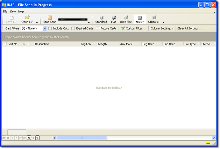The width and height of the screenshot is (220, 149).
Task: Apply the Flat theme style
Action: 114,20
